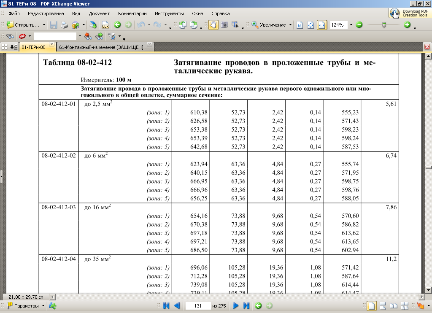Click the search filter funnel icon
432x313 pixels.
coord(111,36)
